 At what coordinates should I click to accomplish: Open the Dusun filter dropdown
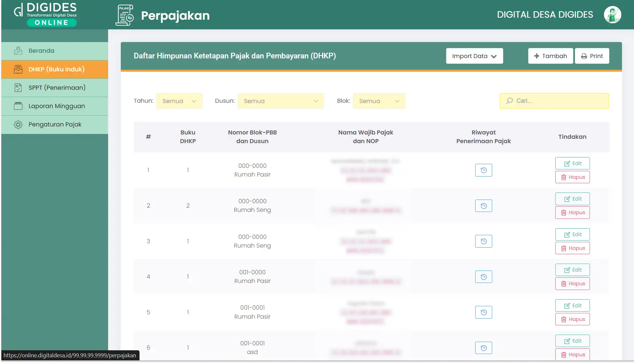[281, 101]
